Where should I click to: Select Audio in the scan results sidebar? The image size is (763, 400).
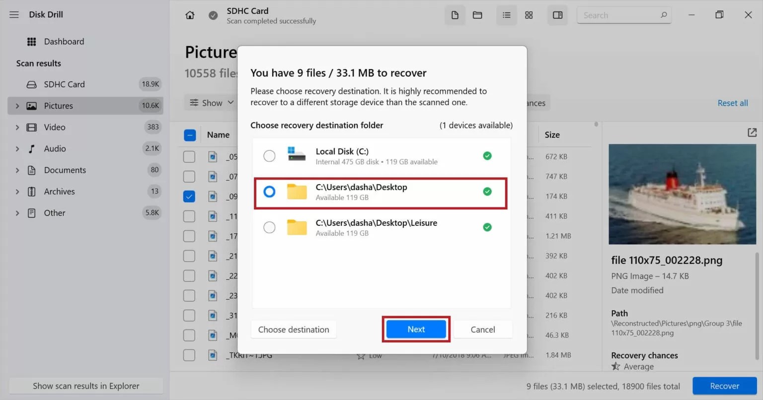pos(55,148)
